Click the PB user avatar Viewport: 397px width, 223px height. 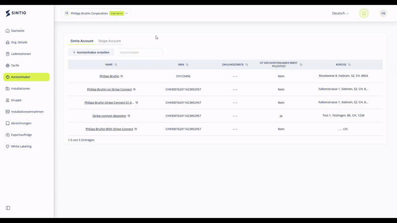tap(383, 13)
